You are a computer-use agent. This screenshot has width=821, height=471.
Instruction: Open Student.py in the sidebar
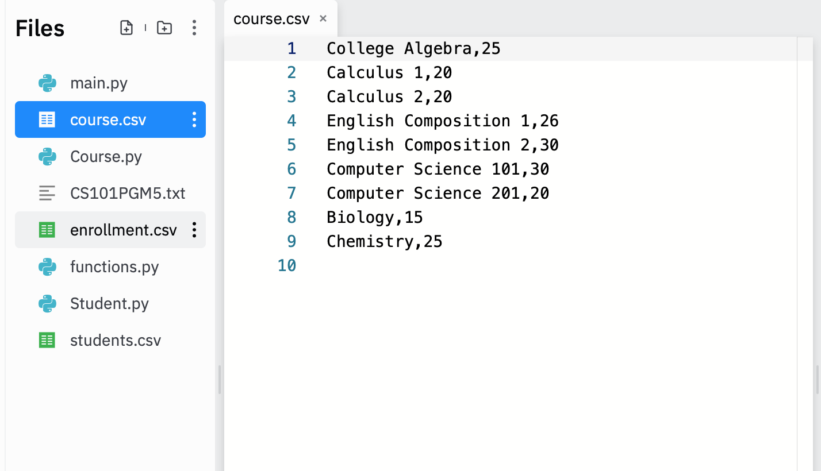(109, 303)
